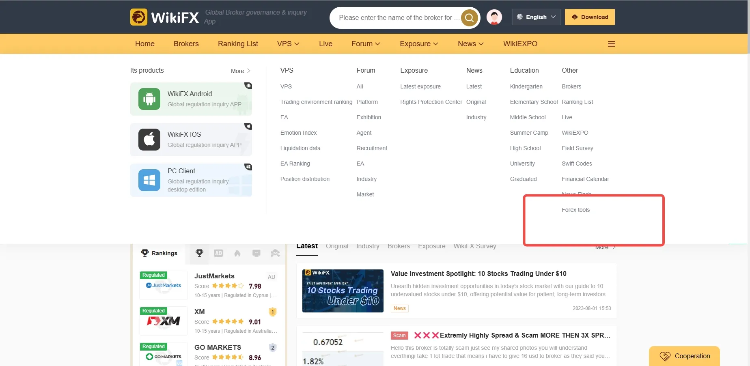The image size is (750, 366).
Task: Select the monitor rankings tab icon
Action: tap(256, 253)
